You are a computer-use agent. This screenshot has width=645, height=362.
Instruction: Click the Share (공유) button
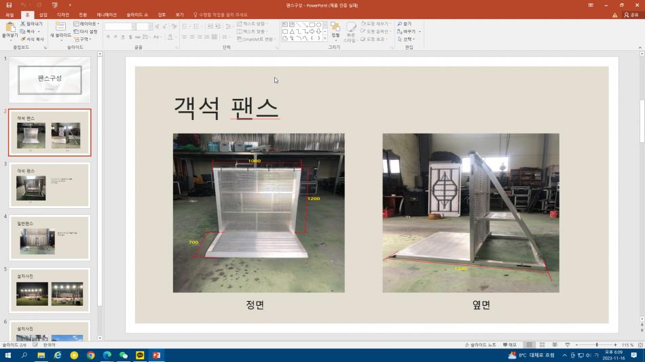pyautogui.click(x=631, y=15)
